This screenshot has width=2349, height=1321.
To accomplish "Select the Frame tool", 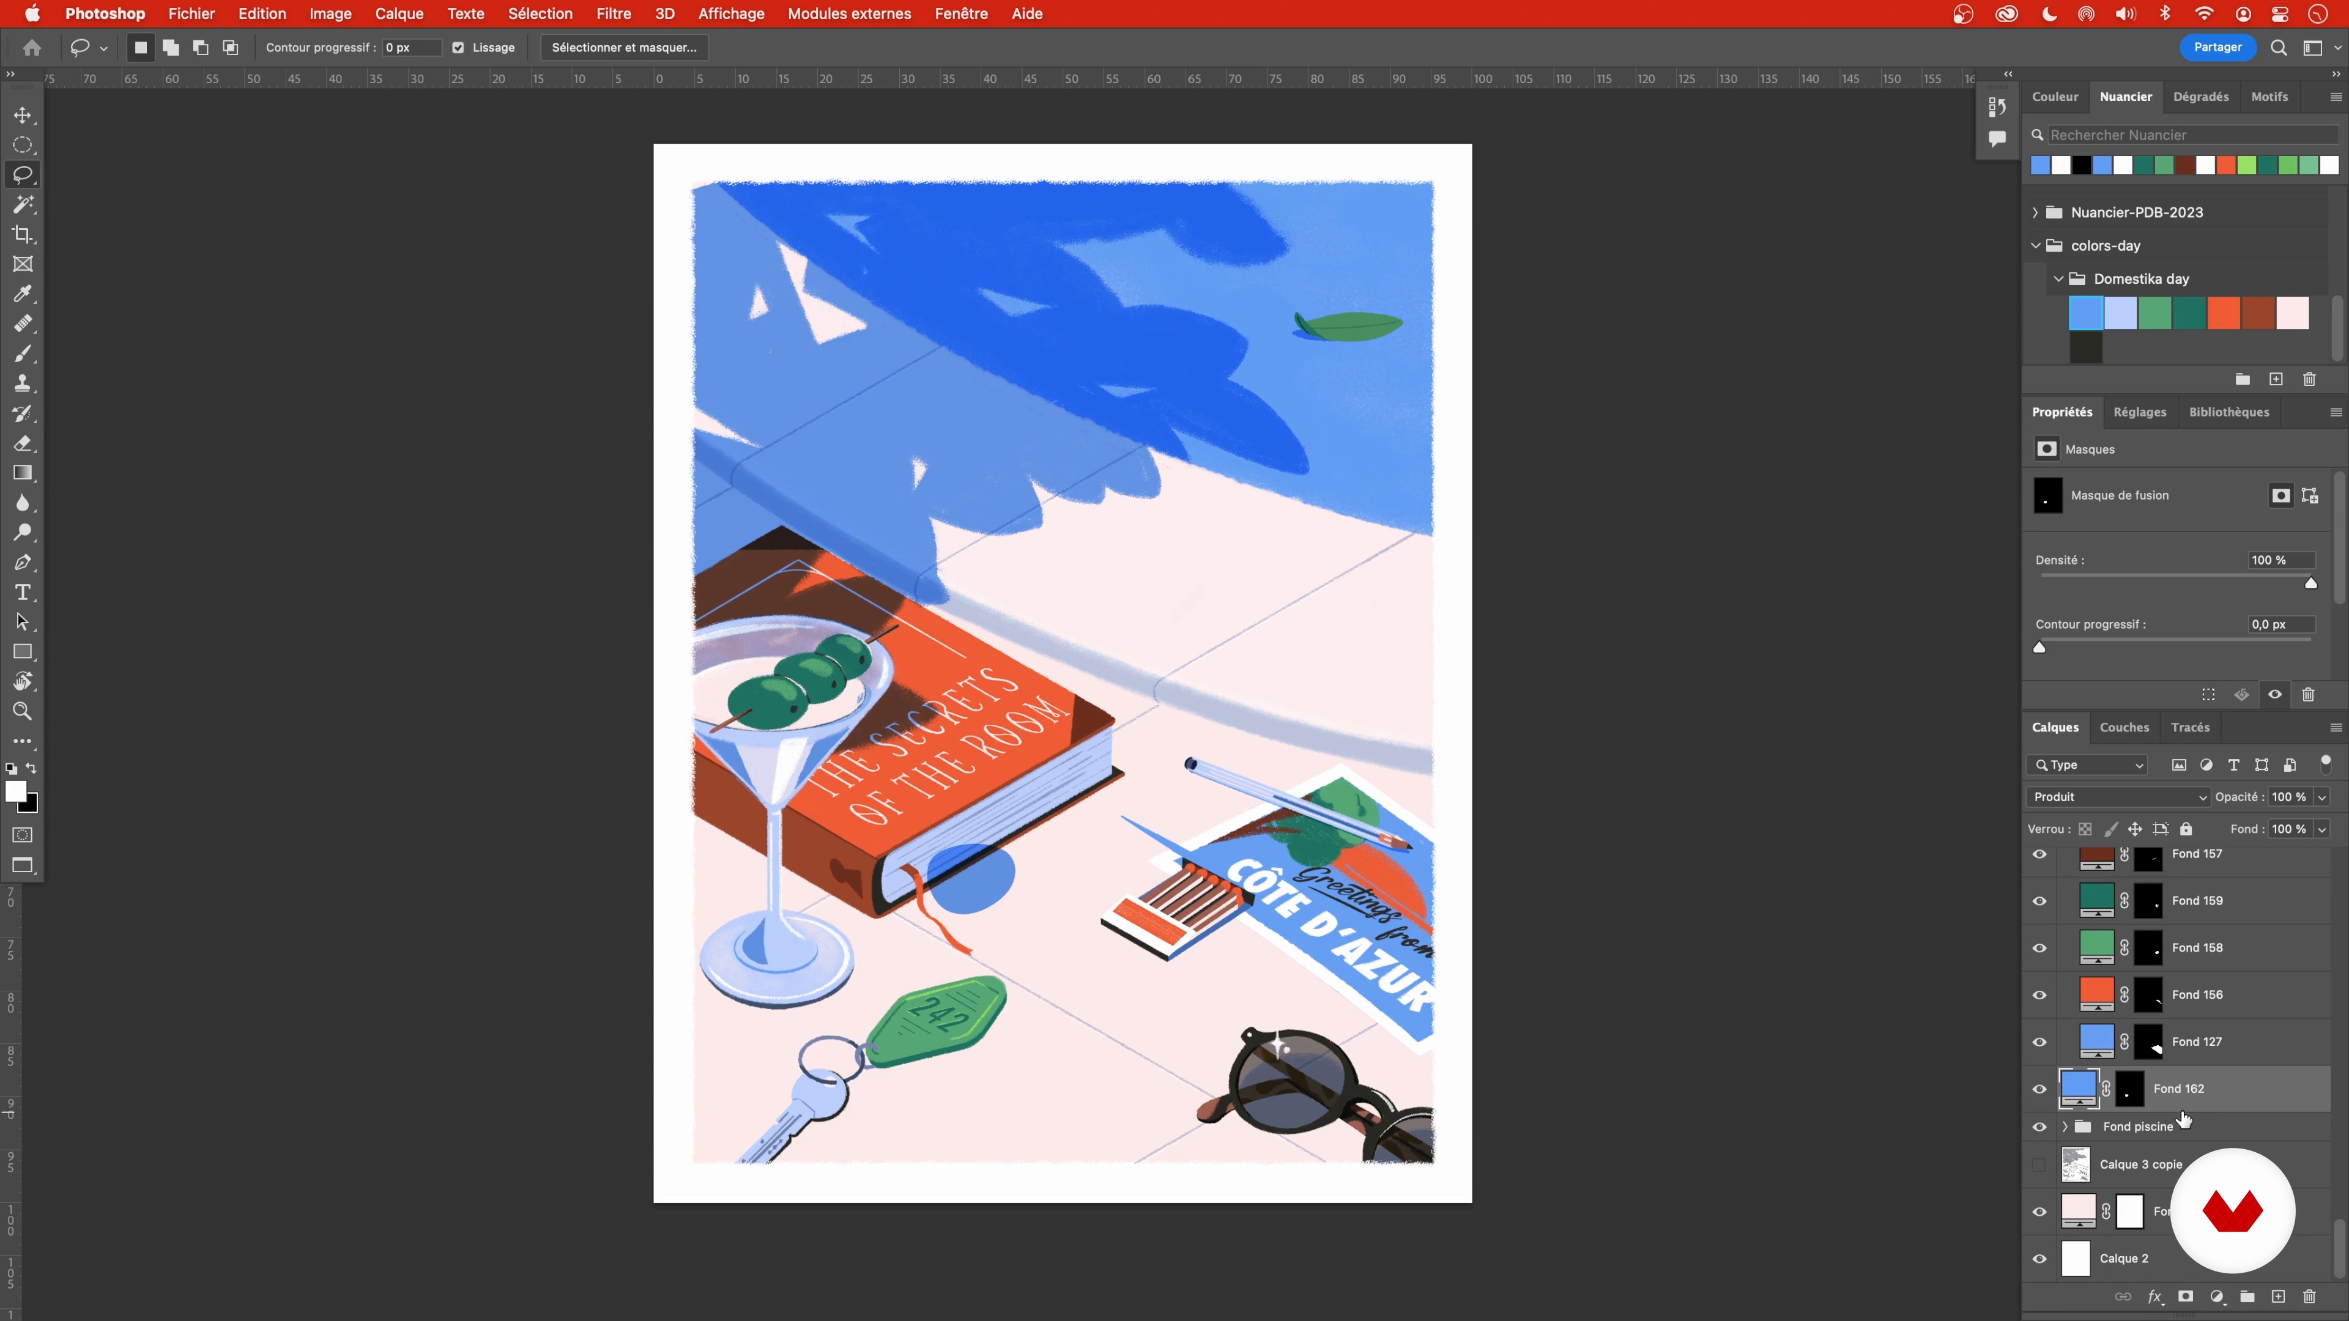I will [23, 264].
